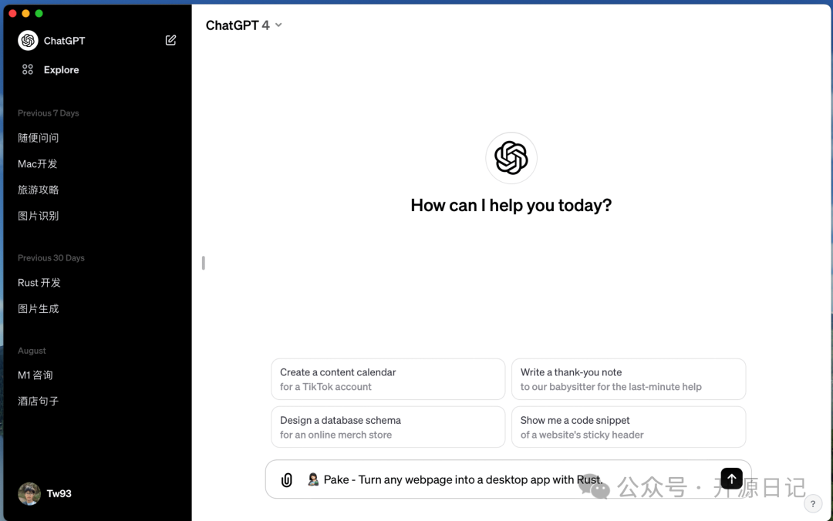Open the 旅游攻略 conversation
The height and width of the screenshot is (521, 833).
coord(39,190)
